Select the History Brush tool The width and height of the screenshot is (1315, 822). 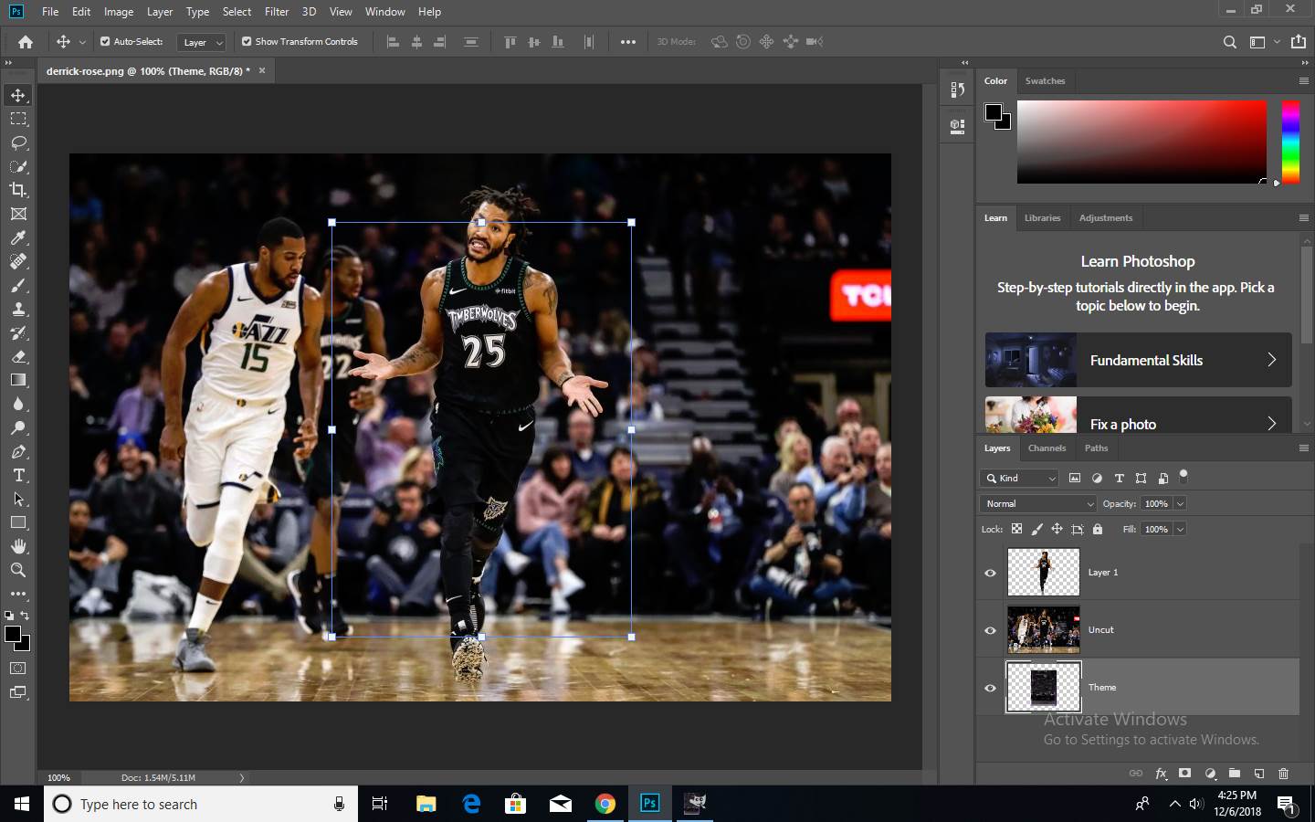point(18,332)
